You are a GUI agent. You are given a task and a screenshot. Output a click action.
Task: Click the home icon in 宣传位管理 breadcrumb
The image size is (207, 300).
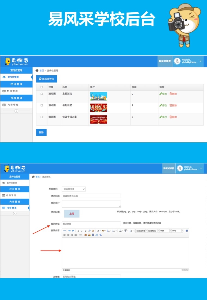click(37, 70)
